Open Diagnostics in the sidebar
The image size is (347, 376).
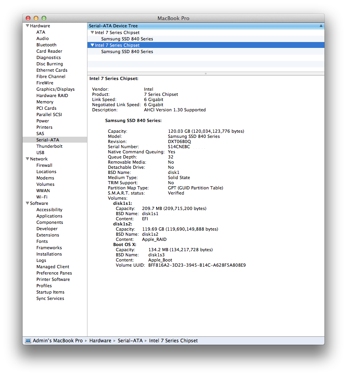[x=49, y=57]
